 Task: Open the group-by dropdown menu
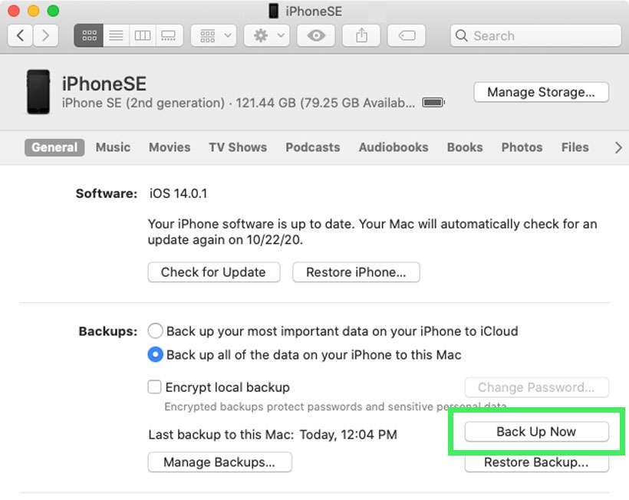[x=215, y=35]
